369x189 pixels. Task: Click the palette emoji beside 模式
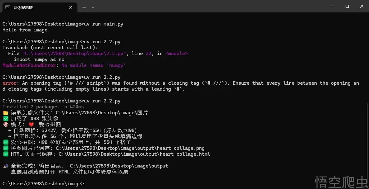(x=6, y=125)
